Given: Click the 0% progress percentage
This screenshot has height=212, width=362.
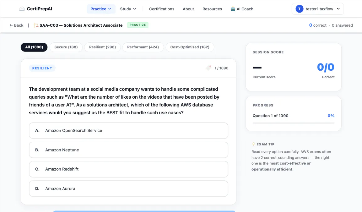Looking at the screenshot, I should pos(331,116).
